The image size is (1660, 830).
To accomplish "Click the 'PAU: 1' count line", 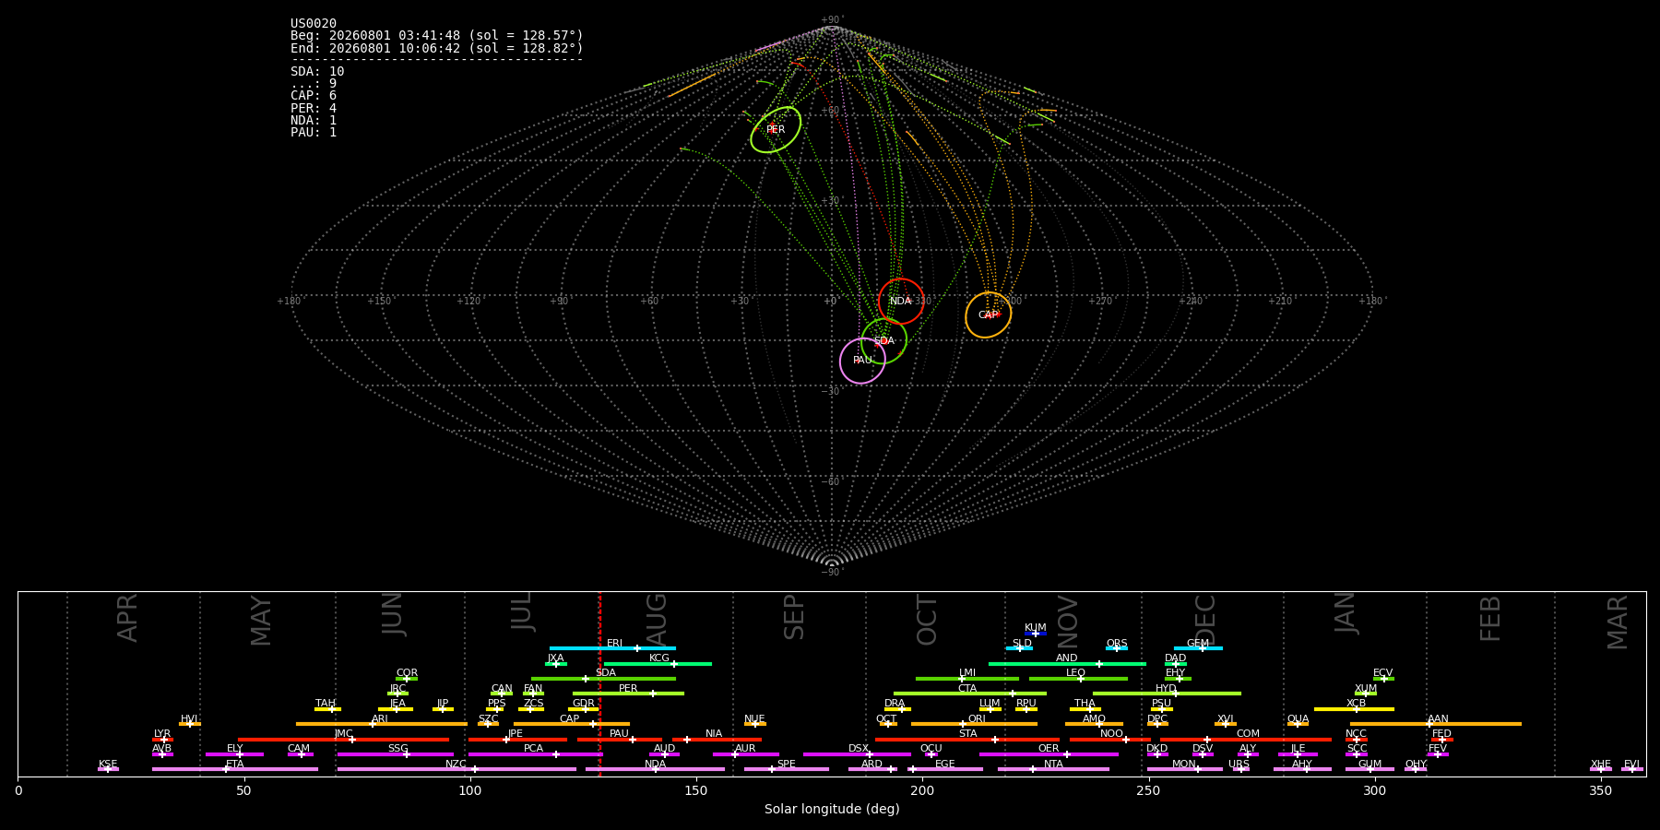I will [314, 133].
